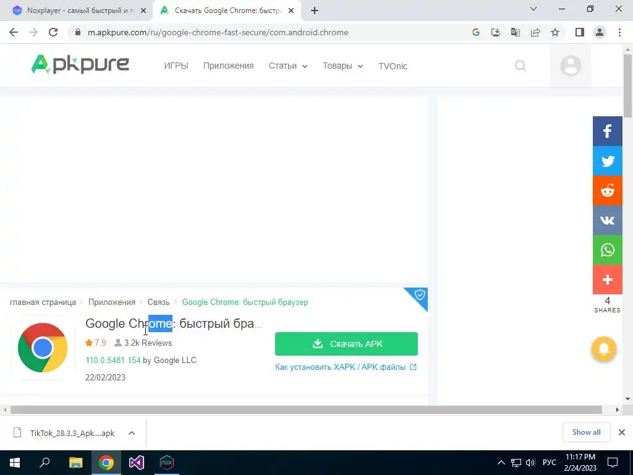The image size is (633, 475).
Task: Click Google Chrome: быстрый браузер breadcrumb
Action: pos(245,302)
